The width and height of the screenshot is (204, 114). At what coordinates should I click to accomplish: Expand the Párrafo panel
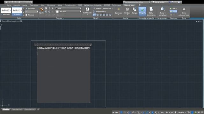[97, 18]
